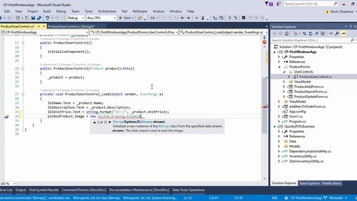Screen dimensions: 357x201
Task: Click Pending Changes Filter icon in Solution Explorer
Action: tap(296, 33)
